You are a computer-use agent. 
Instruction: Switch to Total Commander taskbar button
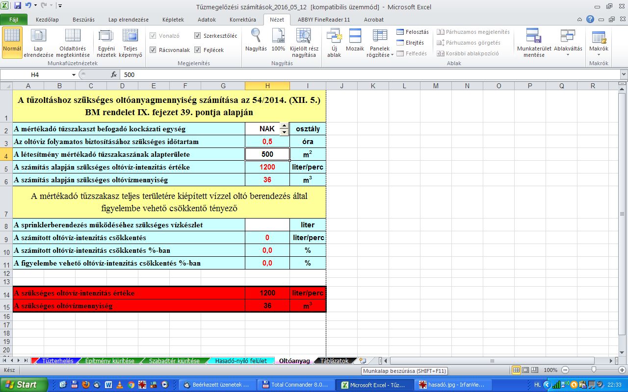pos(296,385)
